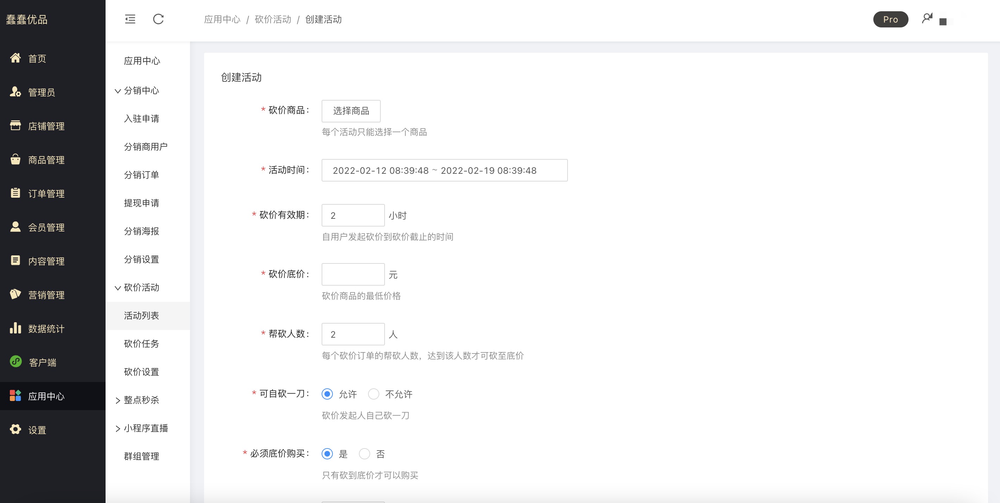
Task: Open 设置 via the gear icon
Action: (15, 429)
